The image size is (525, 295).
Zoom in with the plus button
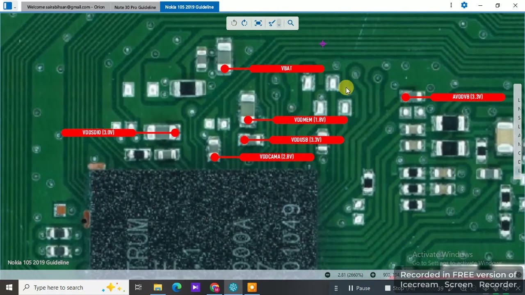pyautogui.click(x=373, y=275)
